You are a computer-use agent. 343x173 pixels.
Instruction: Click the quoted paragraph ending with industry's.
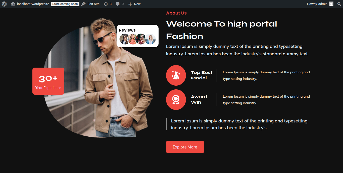pyautogui.click(x=239, y=124)
